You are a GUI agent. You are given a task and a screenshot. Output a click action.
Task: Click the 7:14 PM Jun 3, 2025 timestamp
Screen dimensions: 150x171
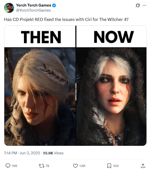(x=22, y=153)
